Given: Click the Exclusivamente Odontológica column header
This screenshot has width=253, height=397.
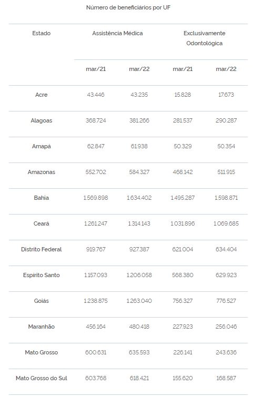Looking at the screenshot, I should click(205, 38).
